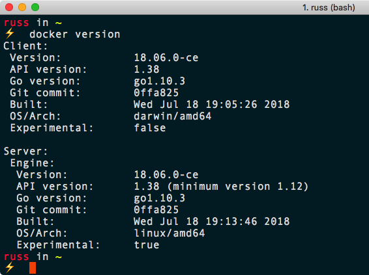This screenshot has width=369, height=275.
Task: Click the Client Git commit hash 0ffa825
Action: click(x=156, y=93)
